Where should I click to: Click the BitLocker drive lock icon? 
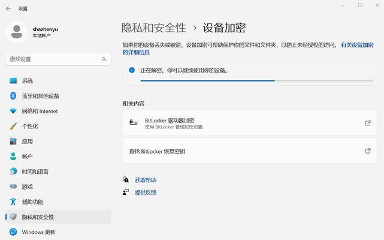coord(134,122)
